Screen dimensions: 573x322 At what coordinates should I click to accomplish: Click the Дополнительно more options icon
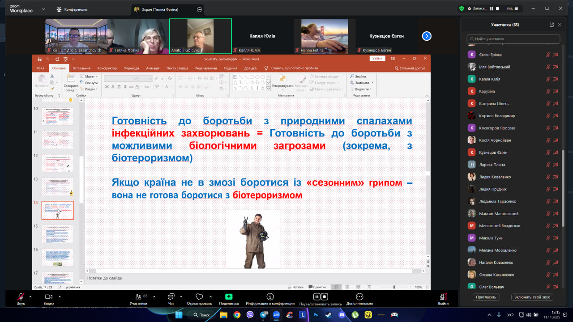(359, 297)
